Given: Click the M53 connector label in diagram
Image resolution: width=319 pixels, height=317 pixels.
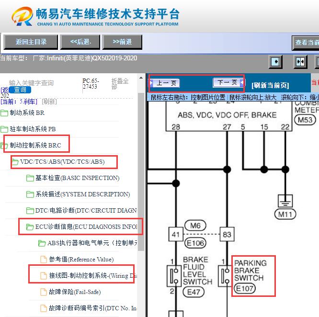Looking at the screenshot, I should 305,120.
